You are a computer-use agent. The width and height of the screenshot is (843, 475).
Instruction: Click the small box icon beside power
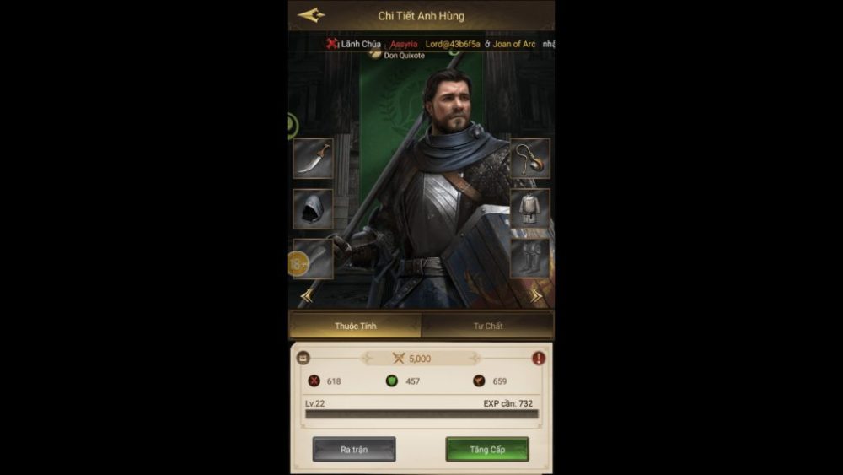click(303, 358)
